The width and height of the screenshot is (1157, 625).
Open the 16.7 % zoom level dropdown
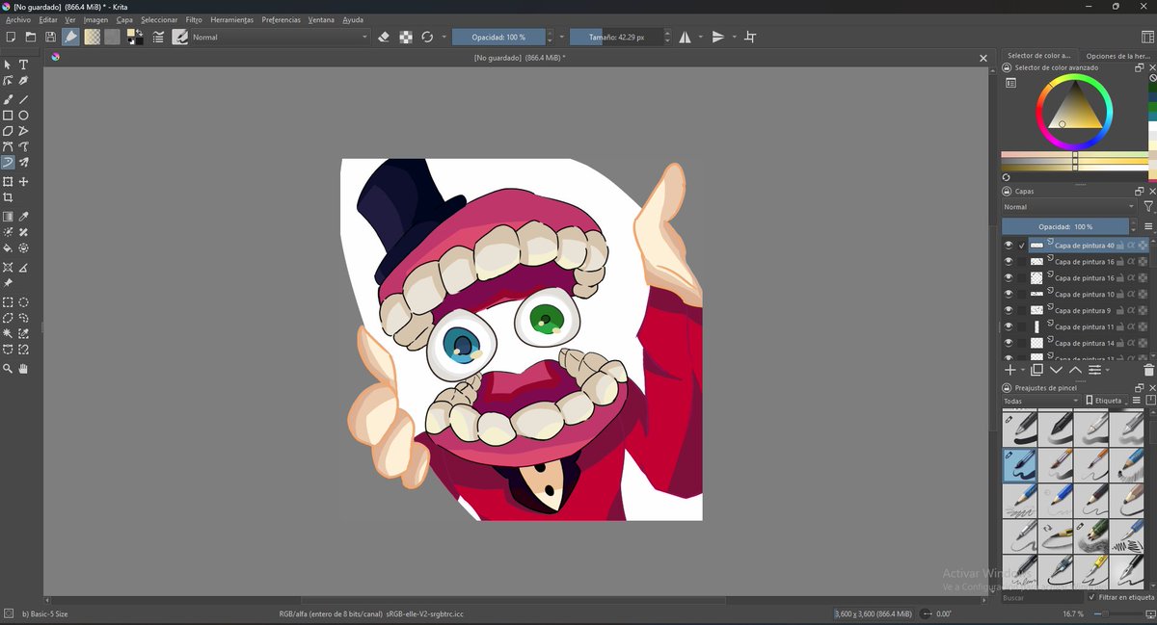1072,613
